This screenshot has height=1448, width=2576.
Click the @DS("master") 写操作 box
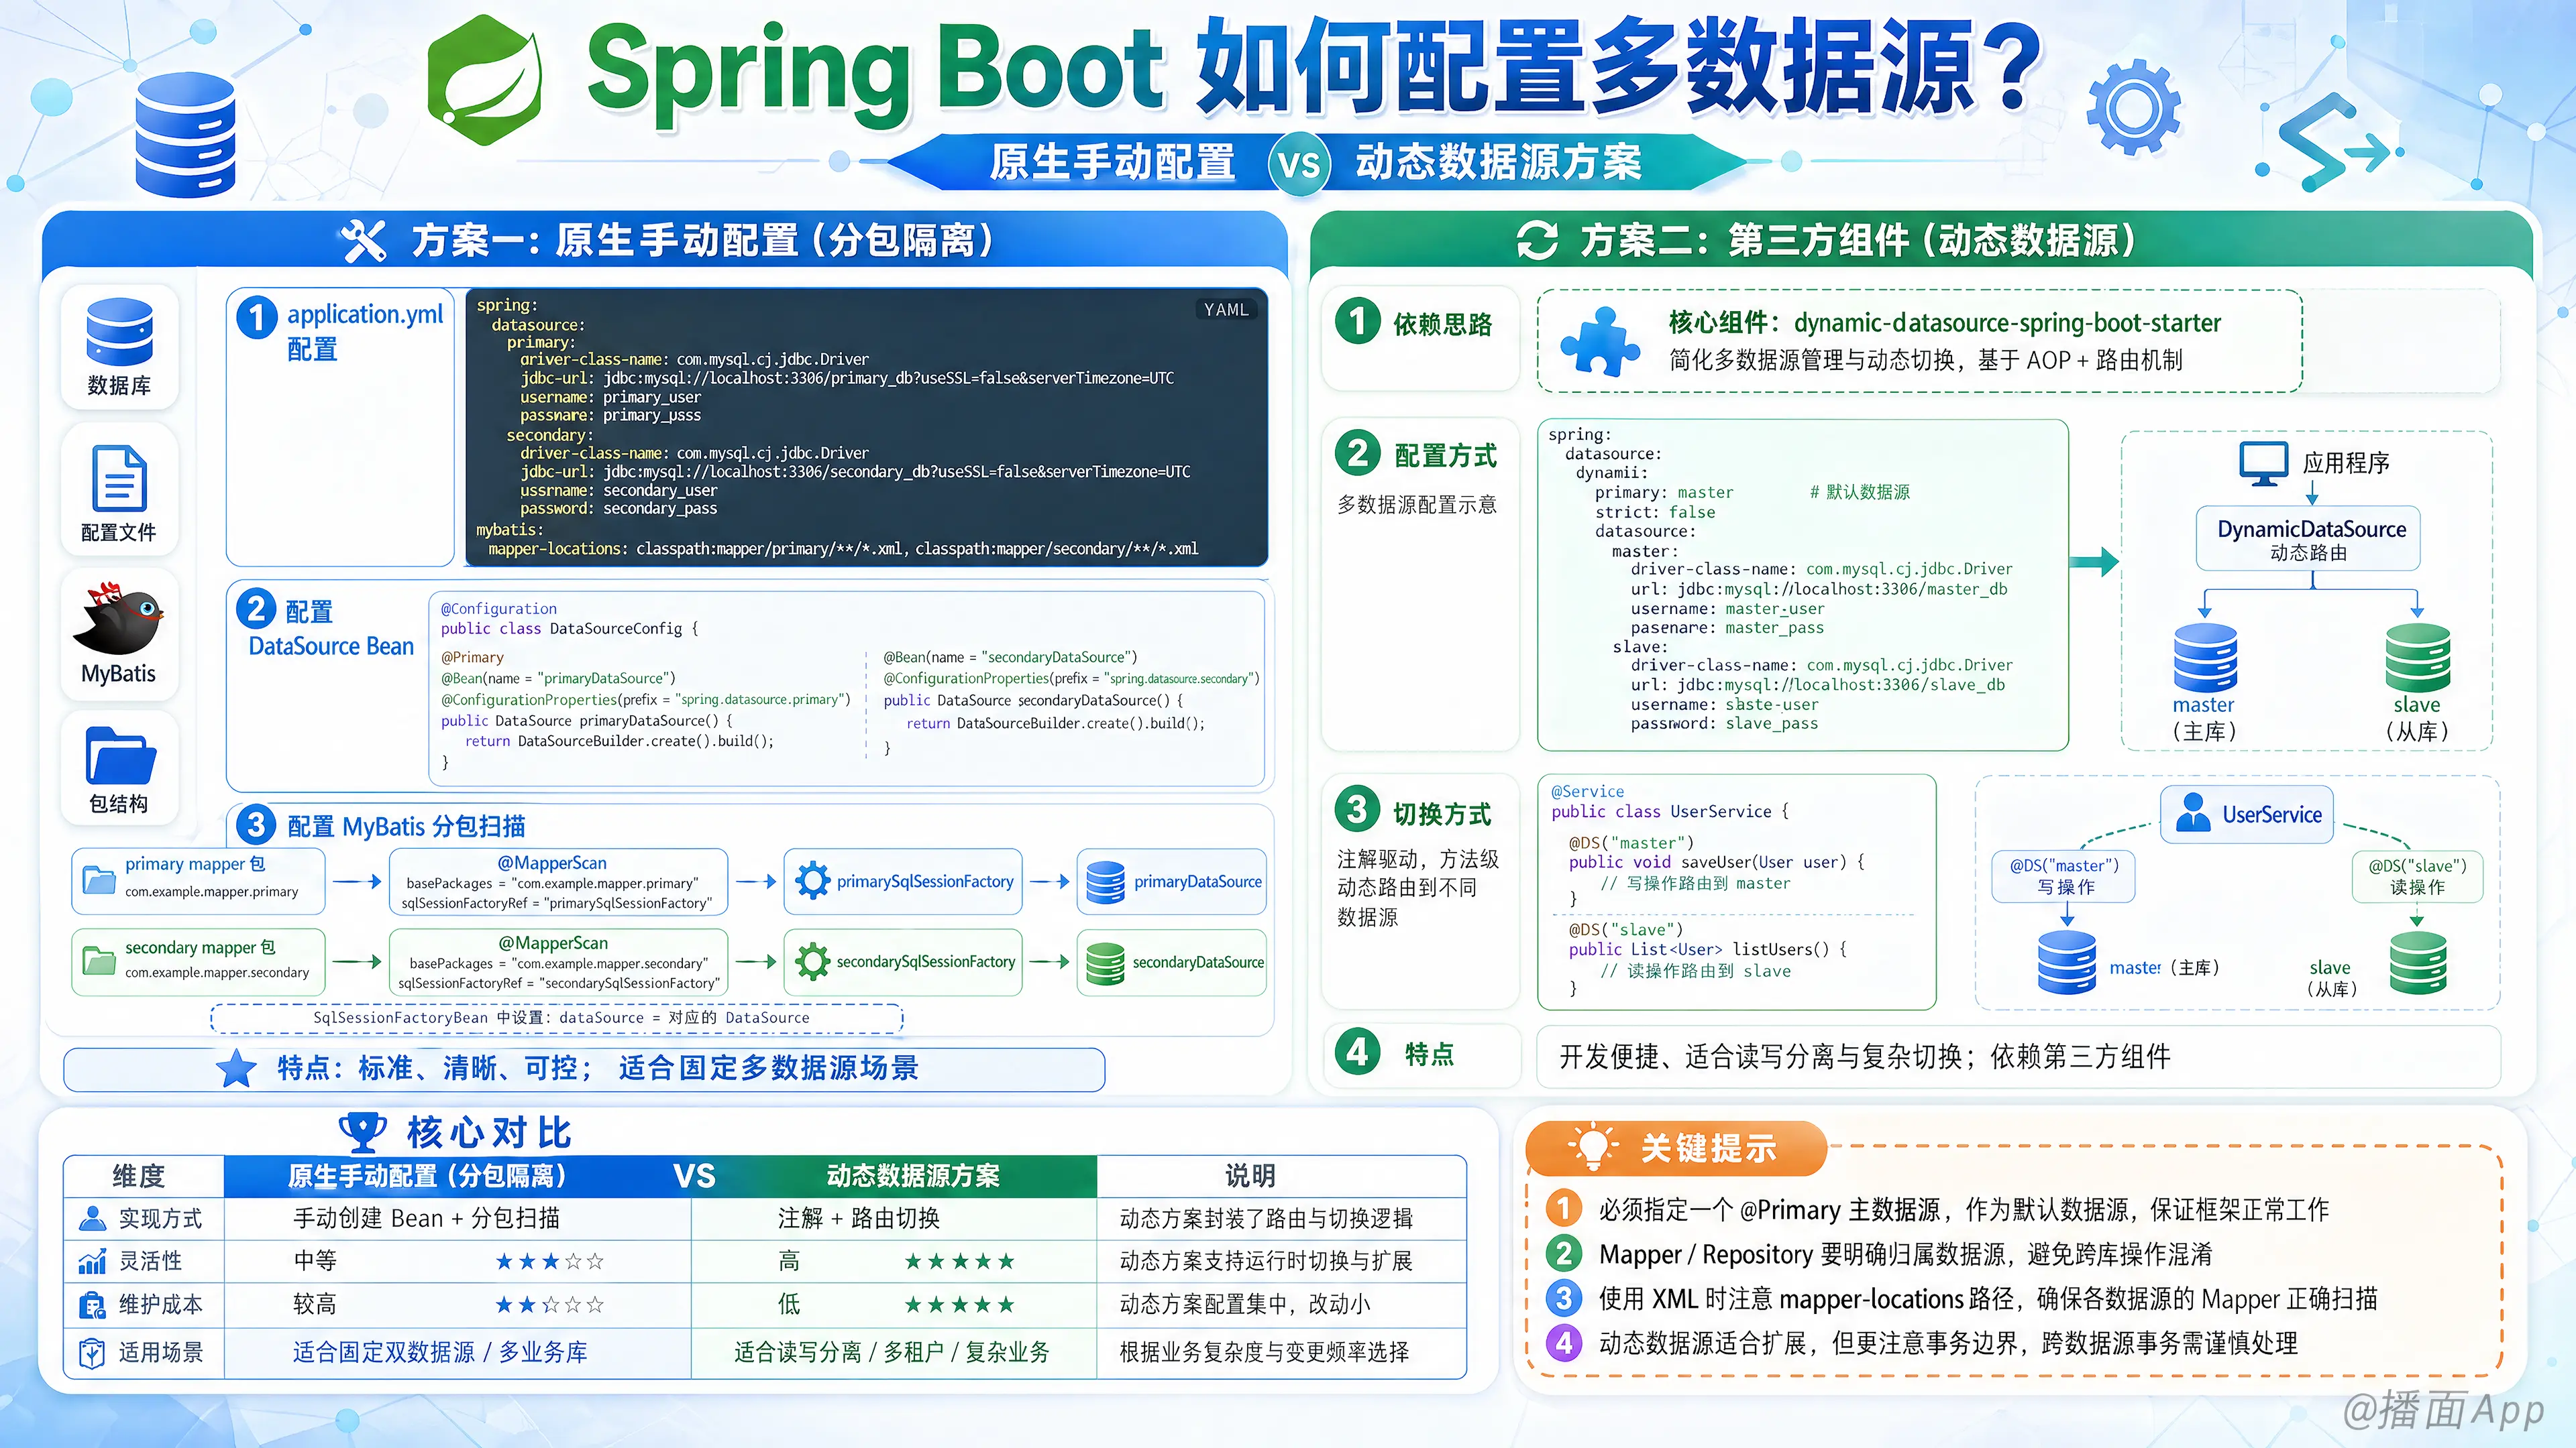(x=2064, y=876)
